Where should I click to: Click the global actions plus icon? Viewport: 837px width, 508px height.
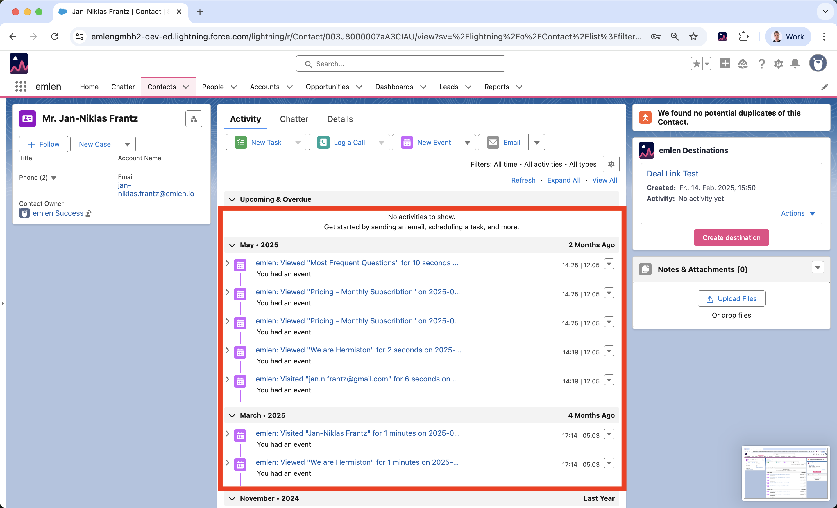(x=725, y=64)
